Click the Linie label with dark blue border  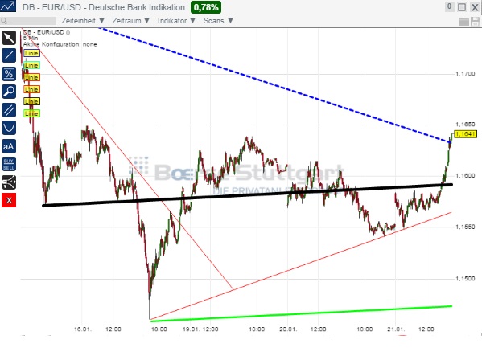tap(31, 53)
